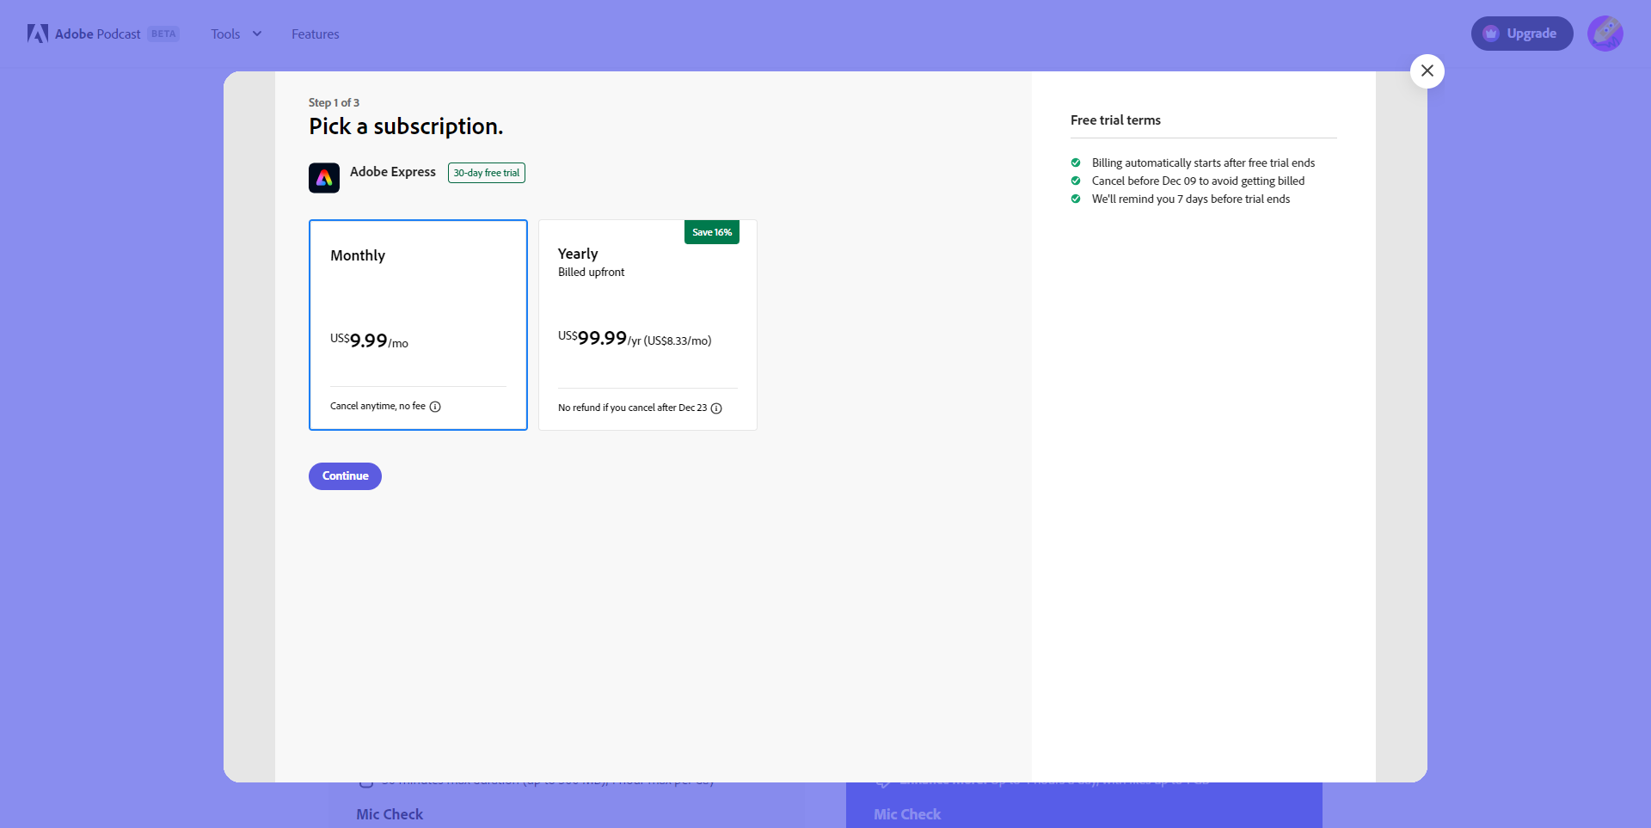Click the BETA badge
1651x828 pixels.
(x=163, y=34)
